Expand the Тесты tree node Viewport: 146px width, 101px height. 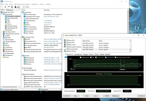pyautogui.click(x=2, y=57)
